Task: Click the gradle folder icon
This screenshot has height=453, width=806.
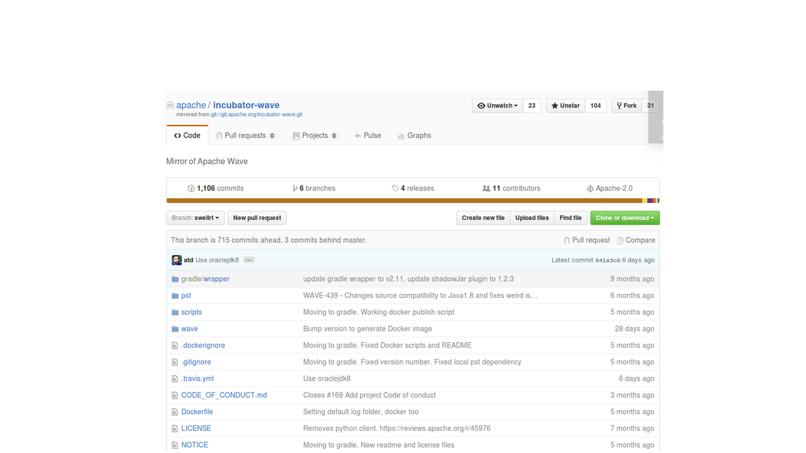Action: coord(175,279)
